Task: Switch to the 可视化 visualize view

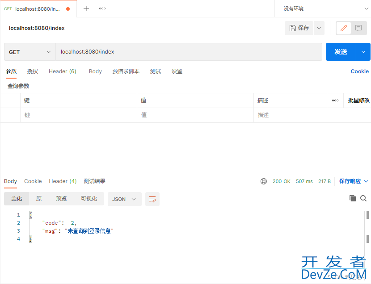Action: coord(89,199)
